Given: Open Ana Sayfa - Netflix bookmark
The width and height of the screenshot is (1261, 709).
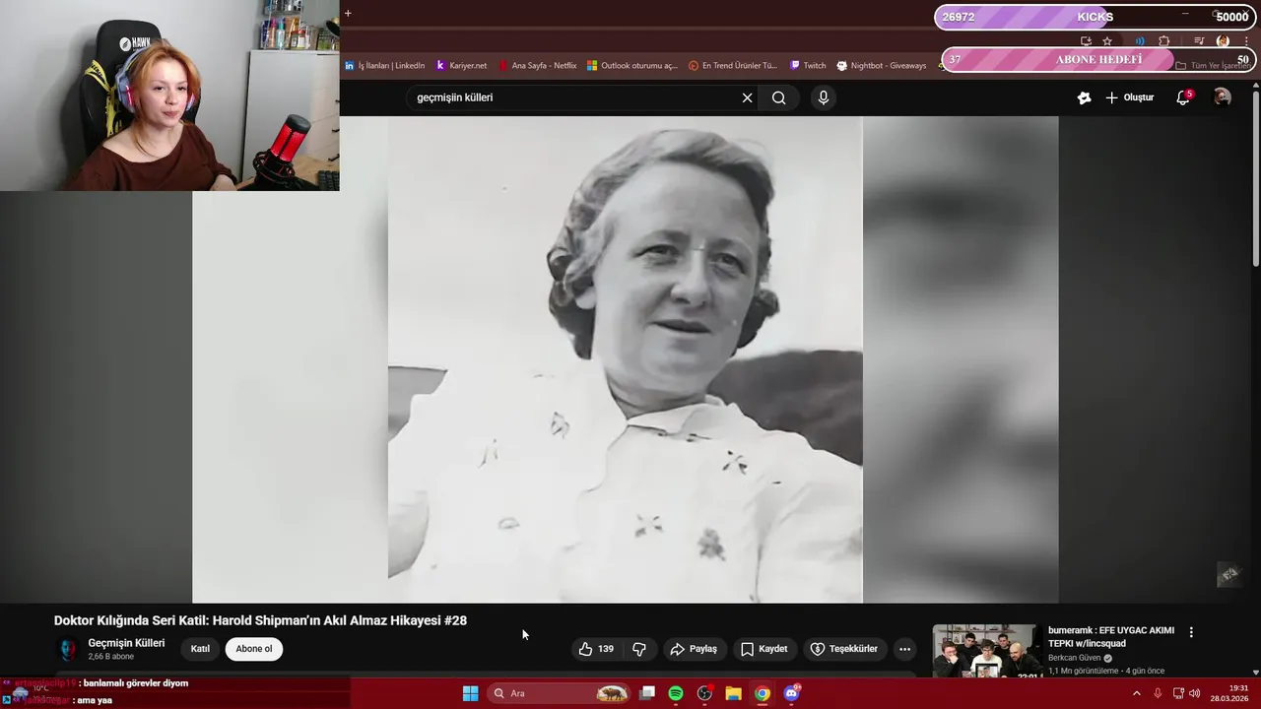Looking at the screenshot, I should pos(537,66).
